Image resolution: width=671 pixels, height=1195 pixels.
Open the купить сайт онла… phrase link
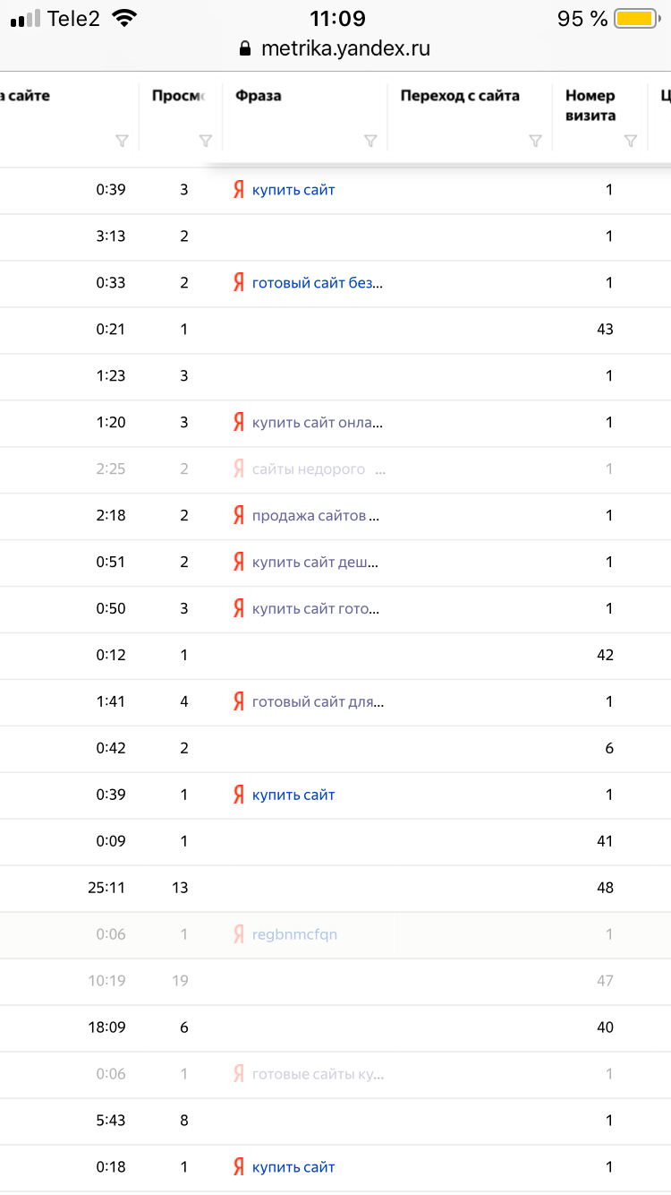pos(318,422)
